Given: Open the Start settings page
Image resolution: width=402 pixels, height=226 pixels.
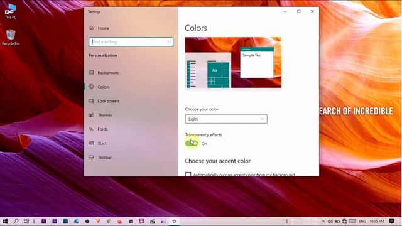Looking at the screenshot, I should point(97,143).
